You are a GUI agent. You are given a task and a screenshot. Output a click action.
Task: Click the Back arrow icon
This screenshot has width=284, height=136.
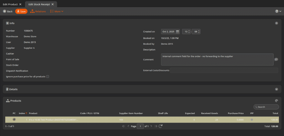pyautogui.click(x=4, y=11)
